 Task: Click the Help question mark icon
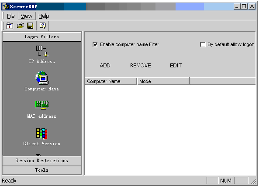pos(43,26)
